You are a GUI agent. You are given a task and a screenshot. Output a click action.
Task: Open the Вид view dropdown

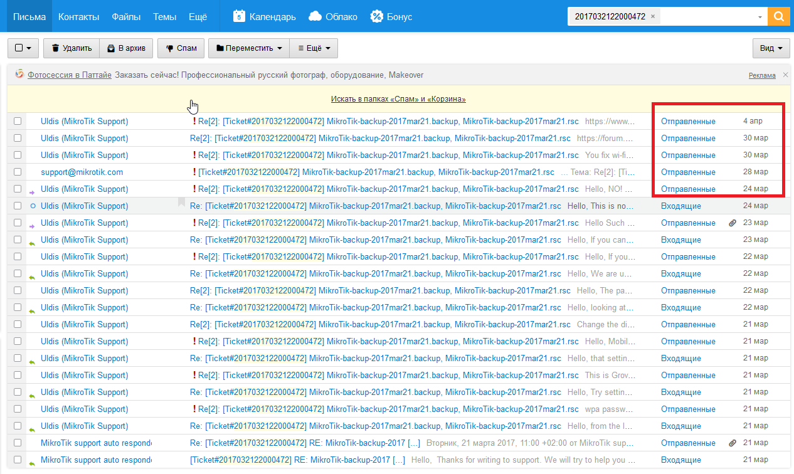point(771,48)
